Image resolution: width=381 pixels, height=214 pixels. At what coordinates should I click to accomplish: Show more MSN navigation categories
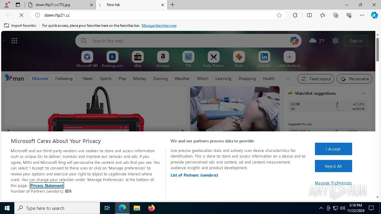click(x=288, y=78)
